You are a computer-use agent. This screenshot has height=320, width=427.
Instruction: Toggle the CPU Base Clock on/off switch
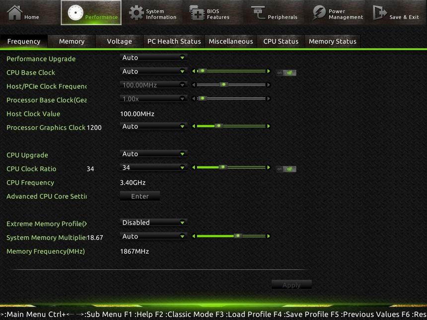pyautogui.click(x=286, y=72)
